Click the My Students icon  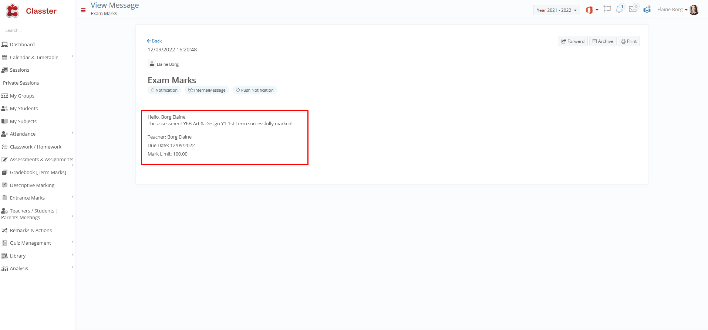[x=4, y=109]
